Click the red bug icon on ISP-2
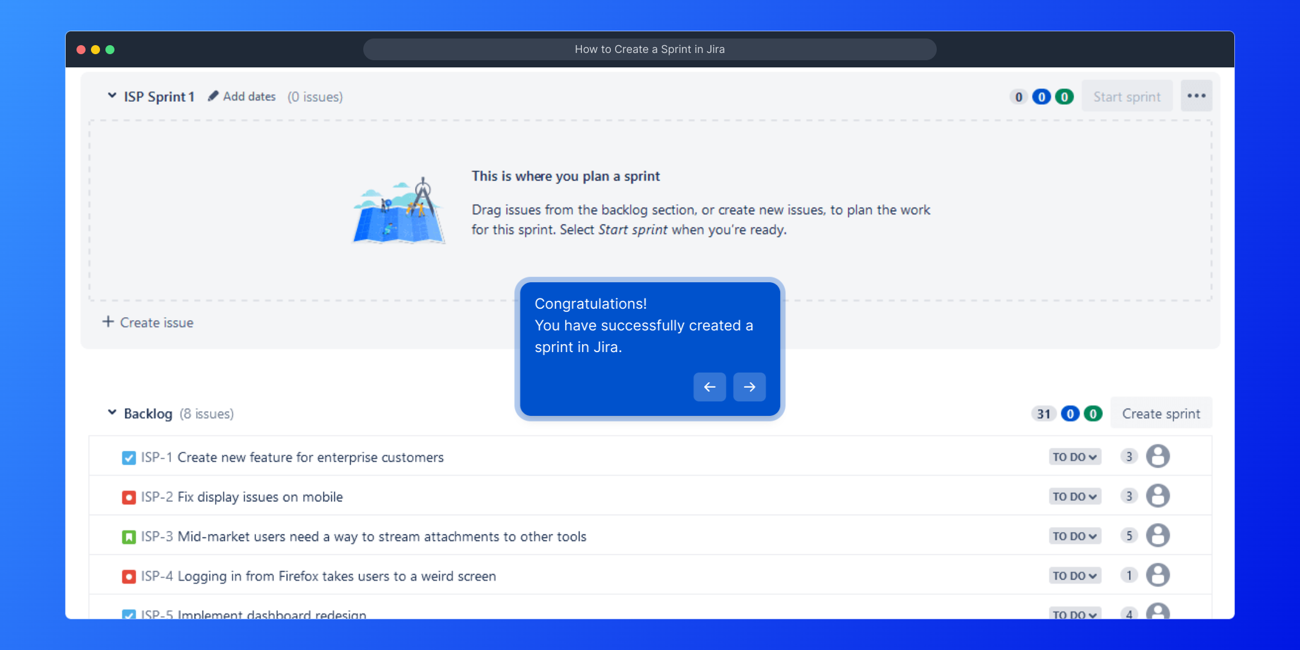 [128, 498]
